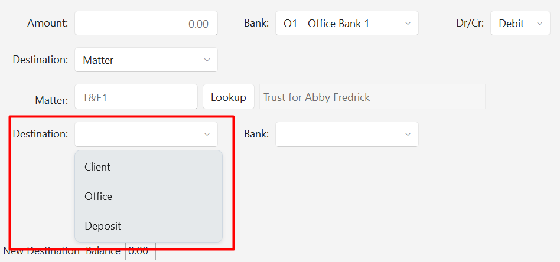The image size is (560, 262).
Task: Collapse the open empty Destination dropdown
Action: pos(146,135)
